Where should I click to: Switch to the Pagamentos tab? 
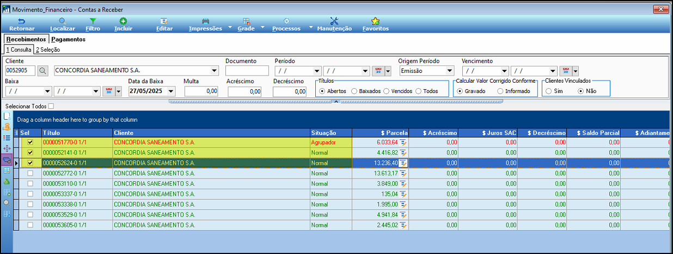(x=69, y=39)
